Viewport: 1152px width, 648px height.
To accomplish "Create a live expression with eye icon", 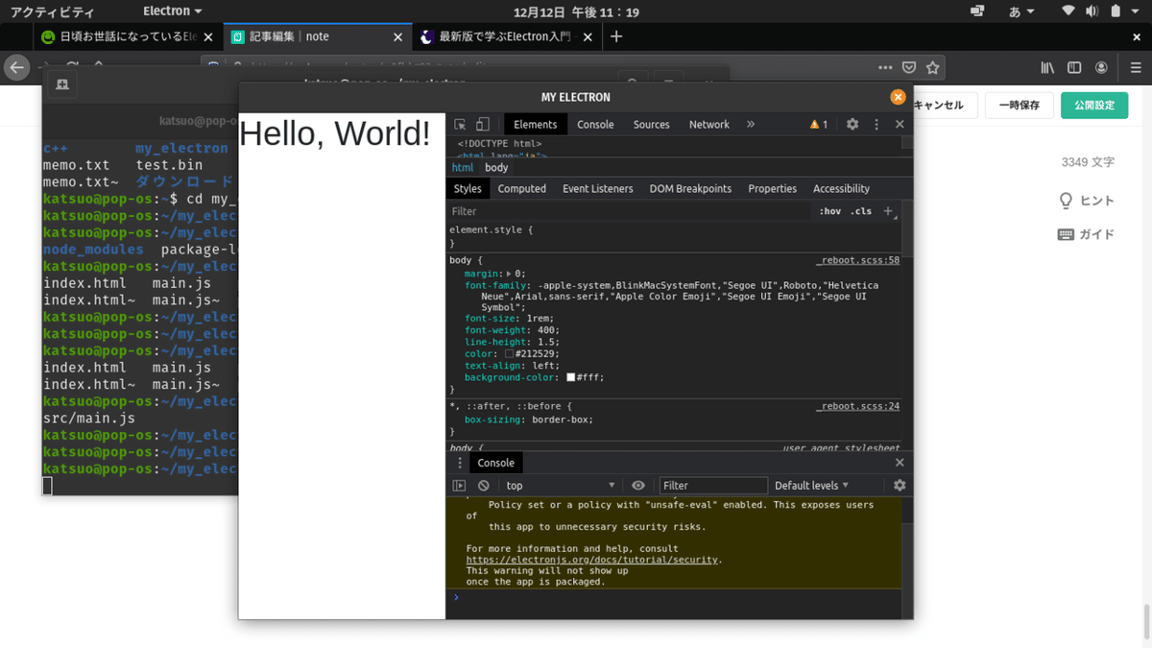I will click(638, 486).
